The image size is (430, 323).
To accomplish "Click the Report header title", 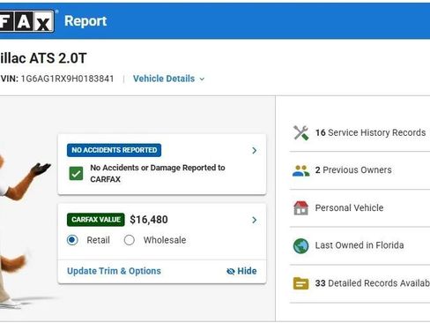I will 85,21.
